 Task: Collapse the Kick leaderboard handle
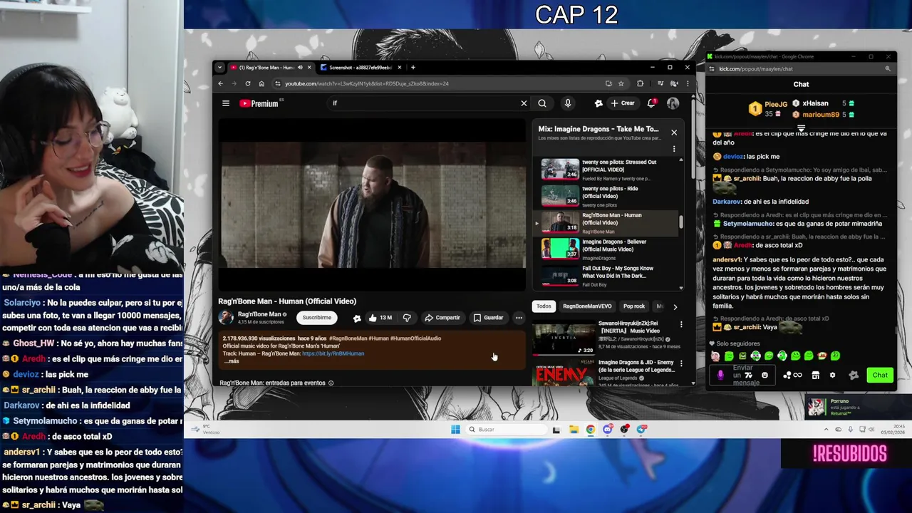coord(801,128)
